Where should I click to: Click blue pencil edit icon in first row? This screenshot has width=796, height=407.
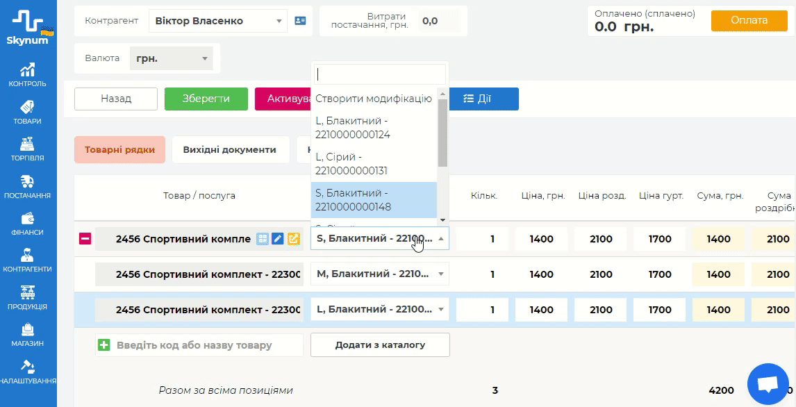[278, 239]
